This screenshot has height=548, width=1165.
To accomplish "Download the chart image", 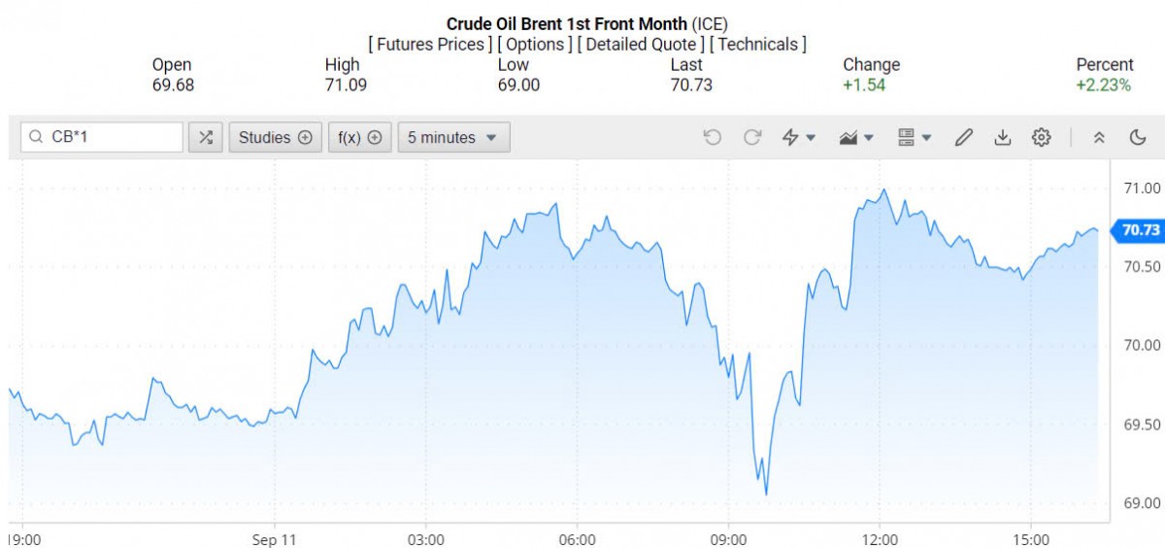I will coord(1002,138).
